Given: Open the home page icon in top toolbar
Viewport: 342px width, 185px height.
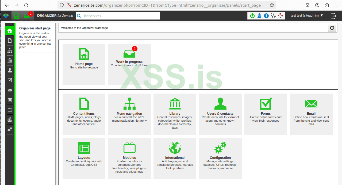Looking at the screenshot, I should (16, 16).
